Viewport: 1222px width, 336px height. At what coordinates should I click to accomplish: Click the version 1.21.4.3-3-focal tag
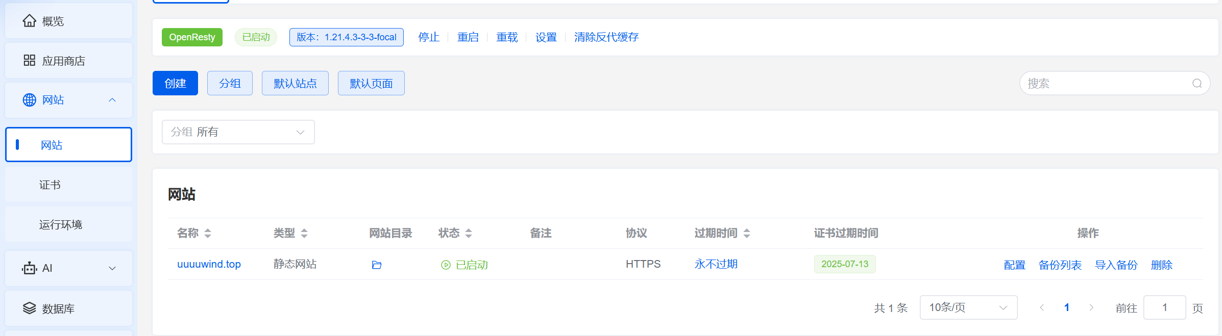pyautogui.click(x=346, y=37)
